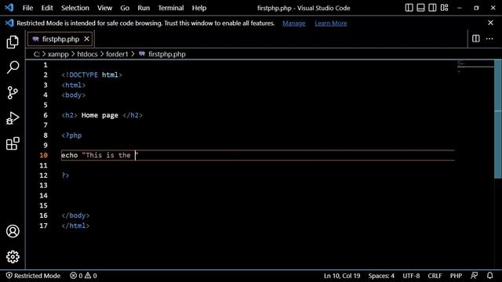Click the feedback icon in status bar
502x282 pixels.
[474, 275]
